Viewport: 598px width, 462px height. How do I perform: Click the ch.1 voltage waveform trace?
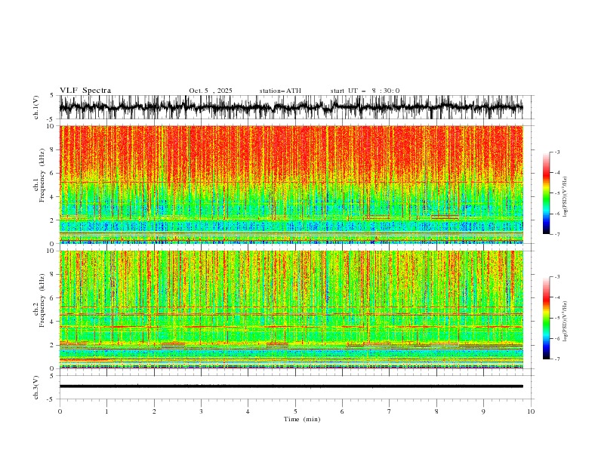click(291, 107)
